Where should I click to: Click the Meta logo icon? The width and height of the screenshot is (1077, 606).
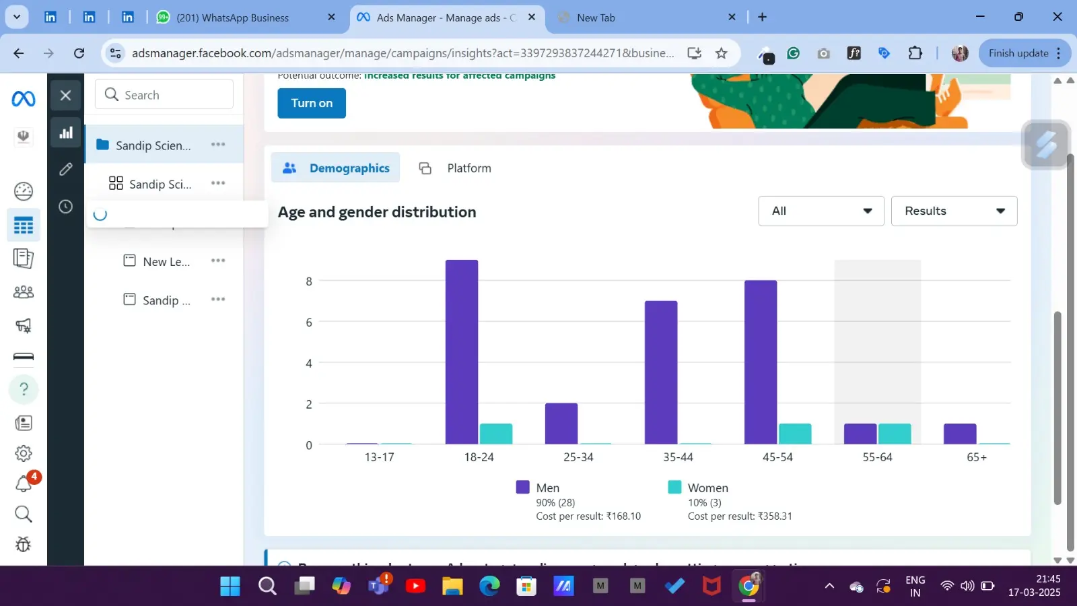pyautogui.click(x=24, y=99)
